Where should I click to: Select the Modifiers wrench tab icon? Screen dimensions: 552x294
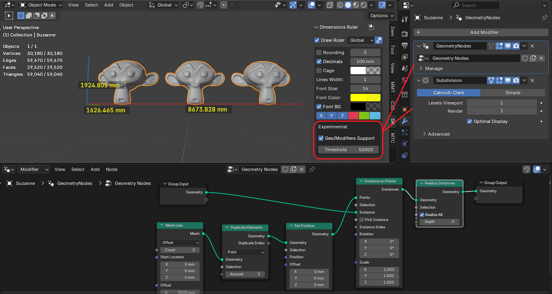(x=405, y=121)
